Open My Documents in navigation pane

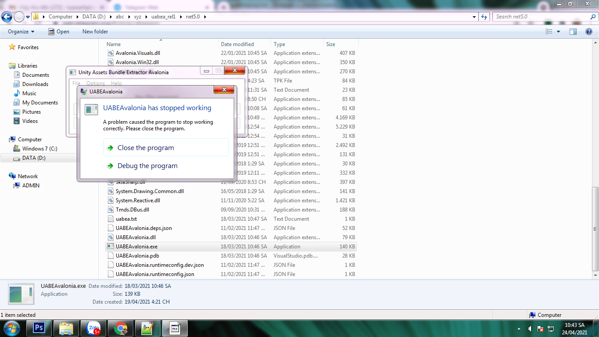click(40, 103)
